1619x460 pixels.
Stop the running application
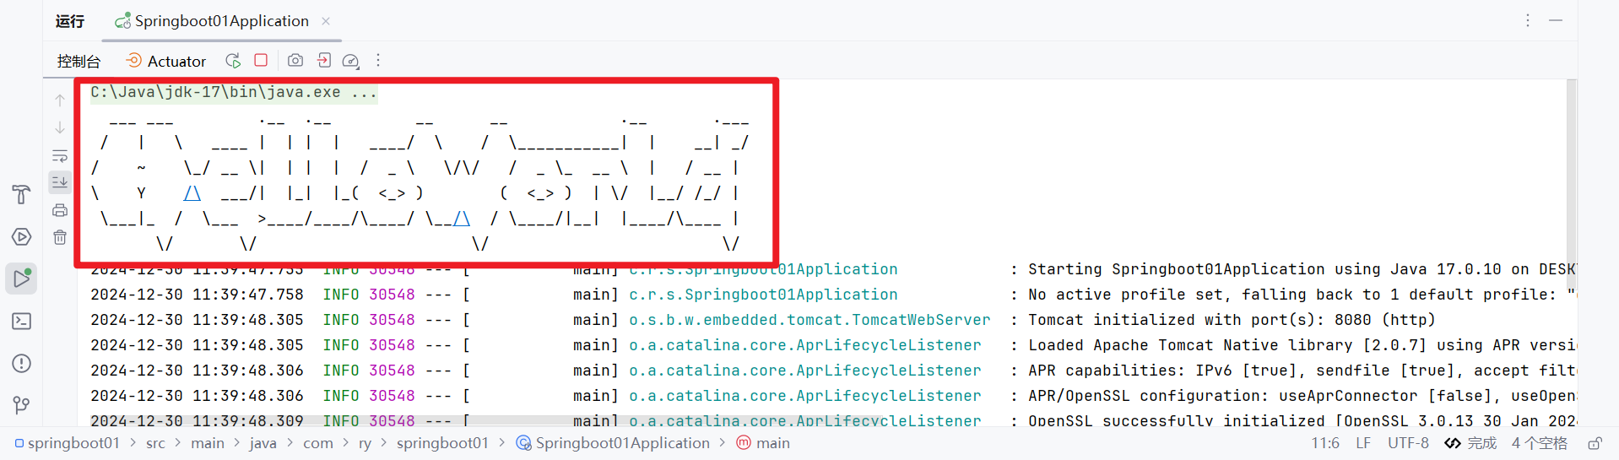click(x=261, y=61)
